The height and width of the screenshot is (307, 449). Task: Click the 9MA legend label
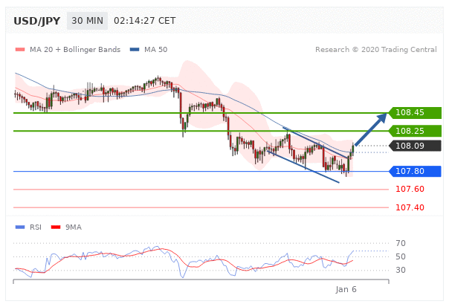[x=74, y=227]
